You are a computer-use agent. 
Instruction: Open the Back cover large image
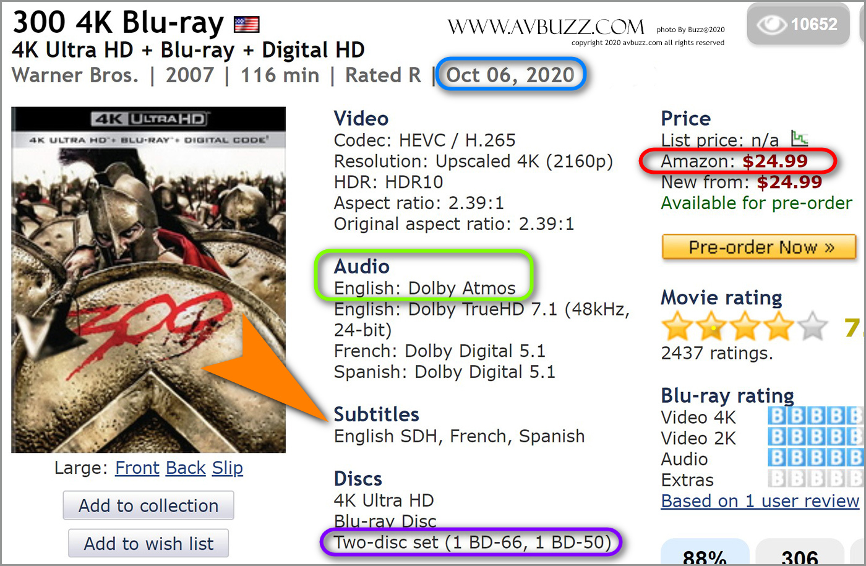click(x=186, y=468)
